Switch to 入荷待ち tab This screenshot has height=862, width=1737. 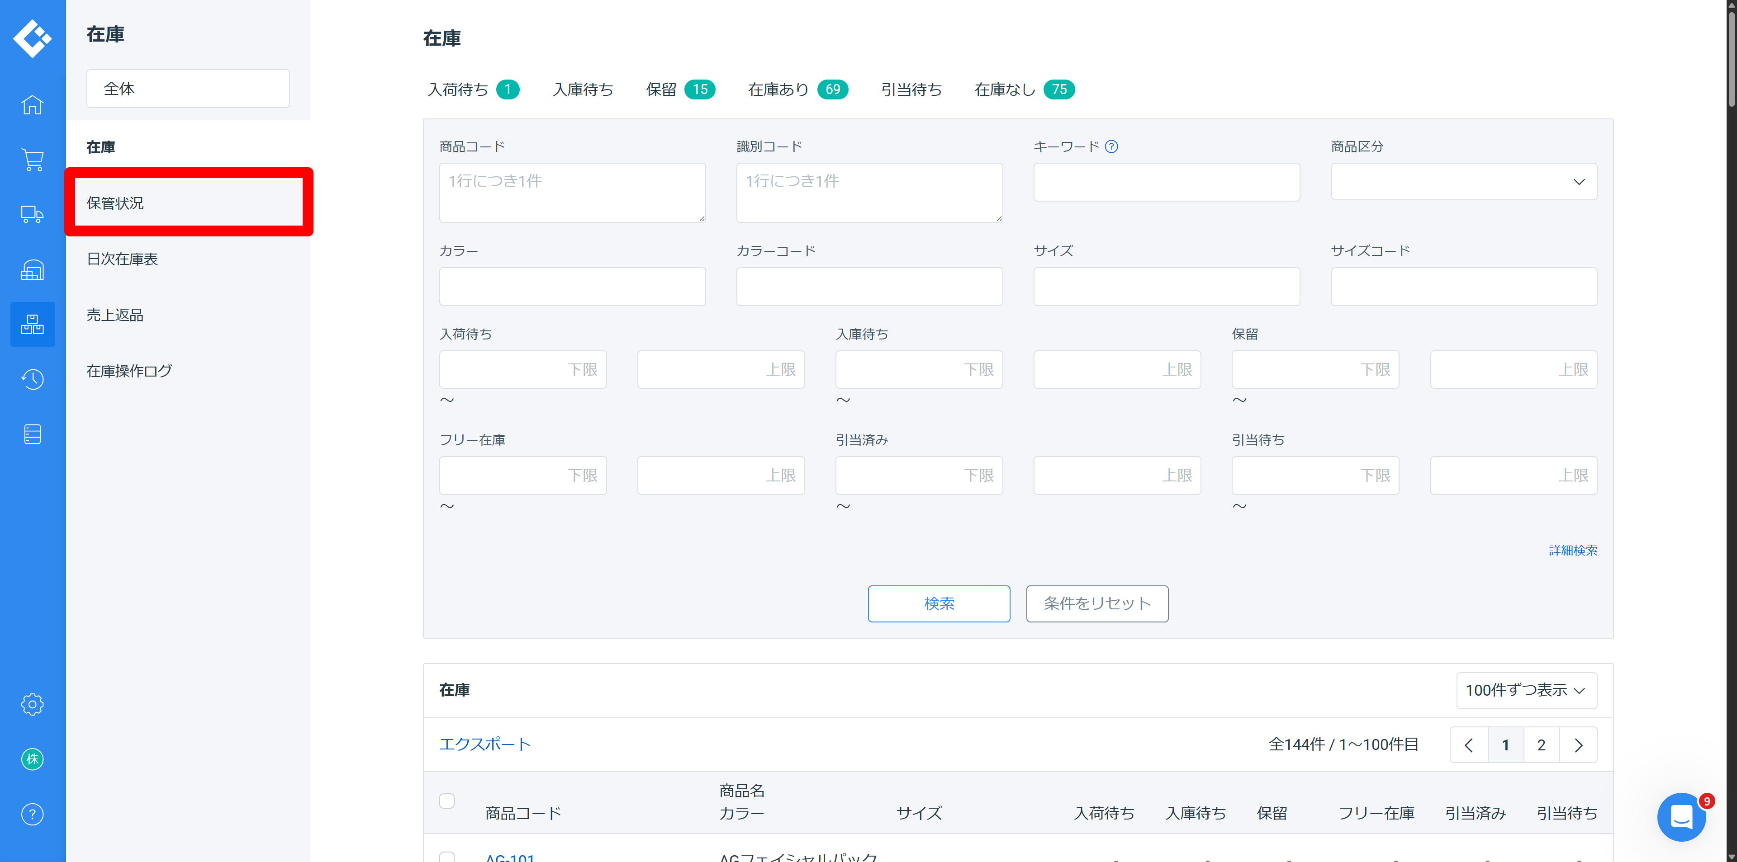click(x=473, y=89)
